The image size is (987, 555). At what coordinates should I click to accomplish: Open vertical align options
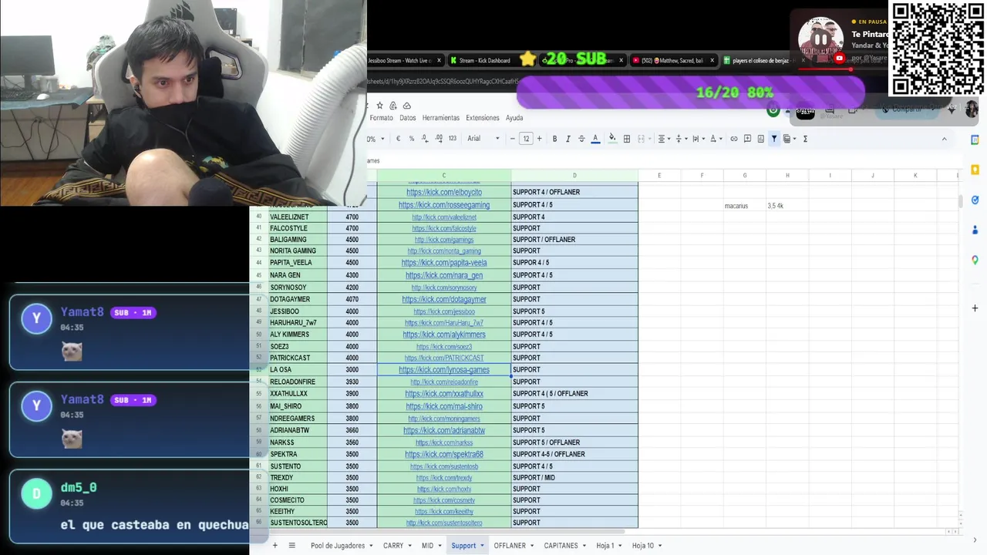681,139
